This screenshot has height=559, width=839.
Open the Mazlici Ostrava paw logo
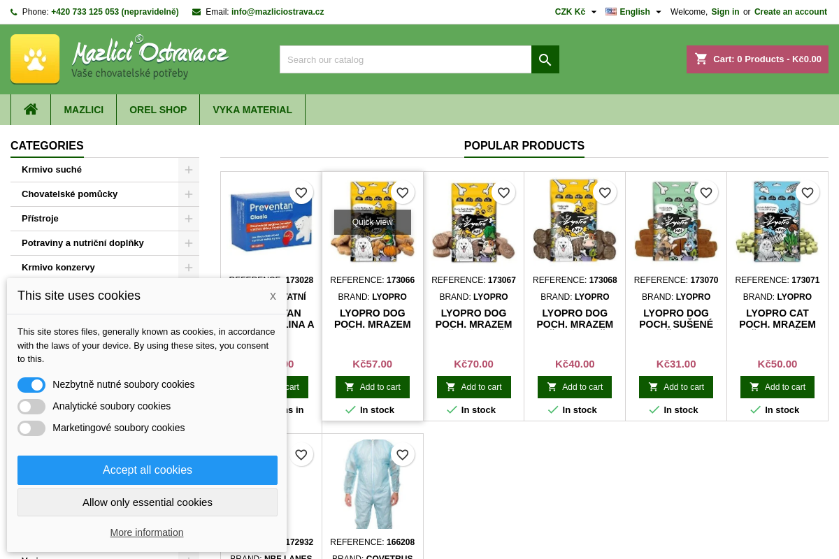pyautogui.click(x=120, y=59)
